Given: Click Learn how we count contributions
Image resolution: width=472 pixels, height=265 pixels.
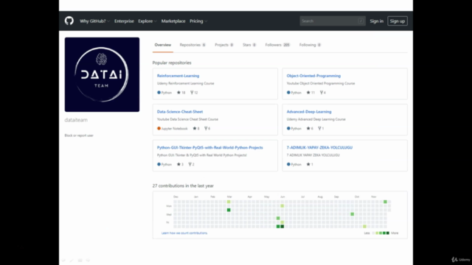Looking at the screenshot, I should coord(184,233).
